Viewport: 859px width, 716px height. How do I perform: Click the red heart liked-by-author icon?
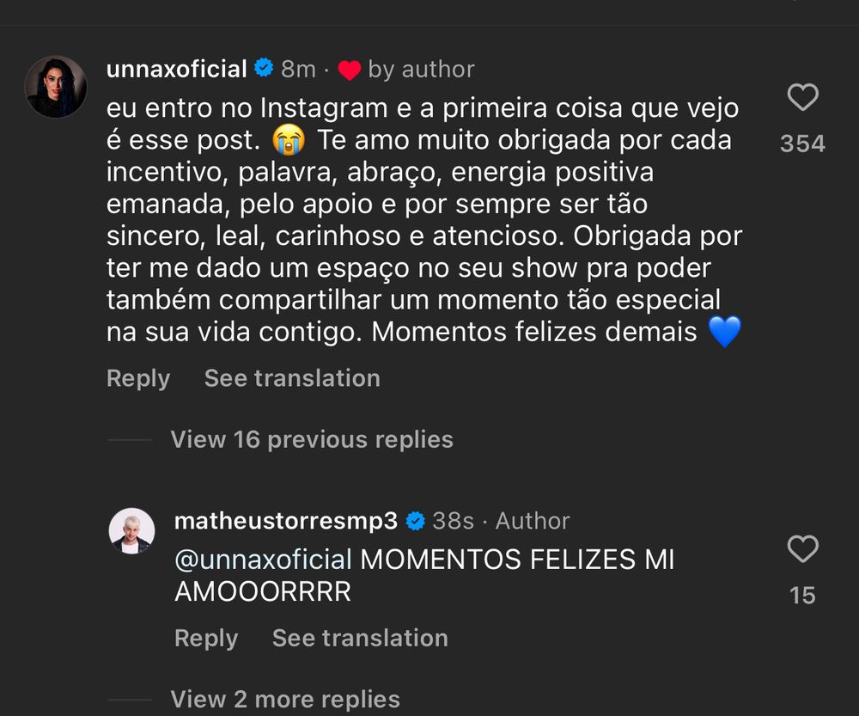coord(349,70)
